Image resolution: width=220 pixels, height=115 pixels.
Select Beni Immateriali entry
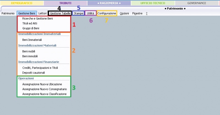tap(32, 40)
